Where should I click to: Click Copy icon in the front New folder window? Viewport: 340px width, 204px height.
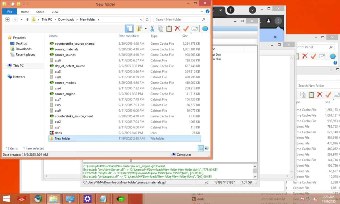coord(160,28)
